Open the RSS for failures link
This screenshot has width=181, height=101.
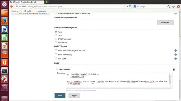41,13
